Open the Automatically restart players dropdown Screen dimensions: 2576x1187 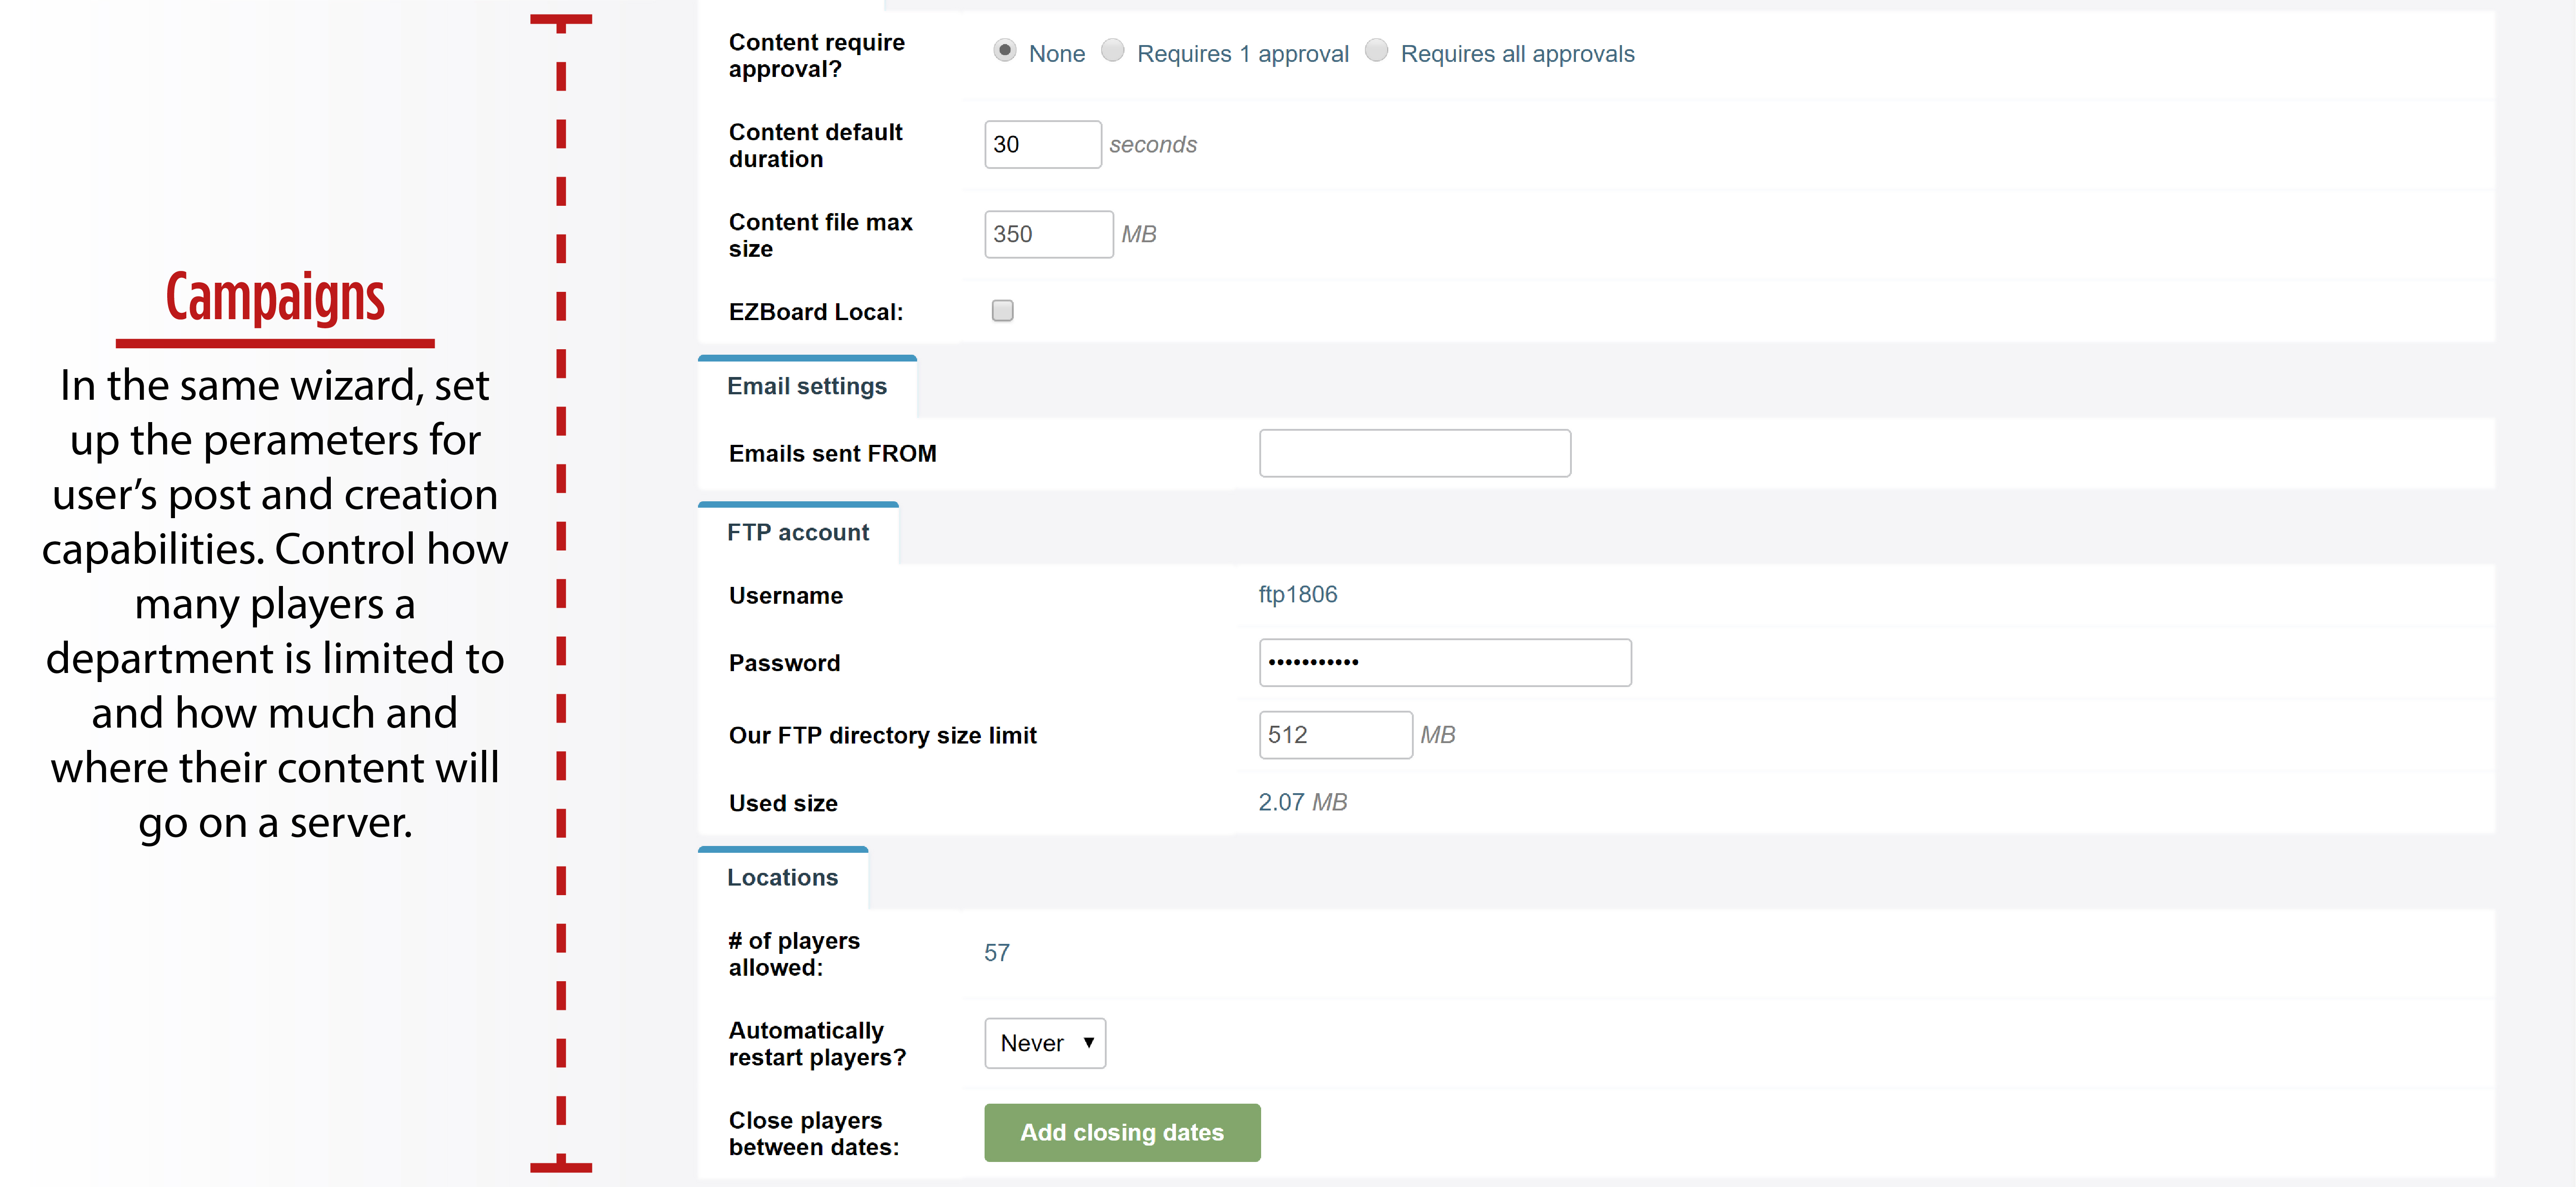[1045, 1043]
